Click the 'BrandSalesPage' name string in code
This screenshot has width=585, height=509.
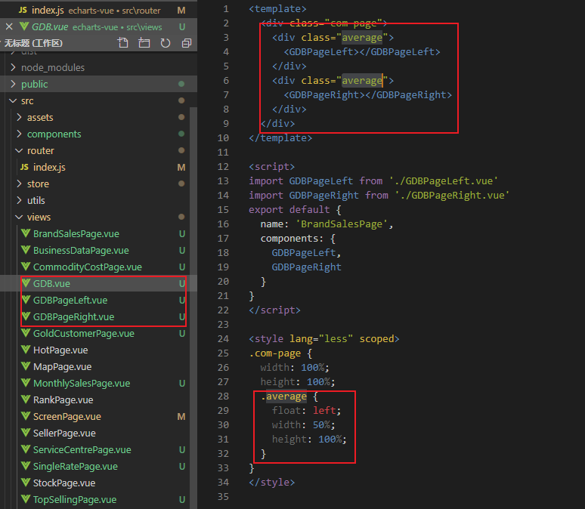pyautogui.click(x=342, y=224)
